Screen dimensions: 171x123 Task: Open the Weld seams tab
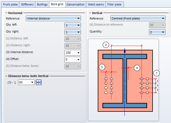96,4
